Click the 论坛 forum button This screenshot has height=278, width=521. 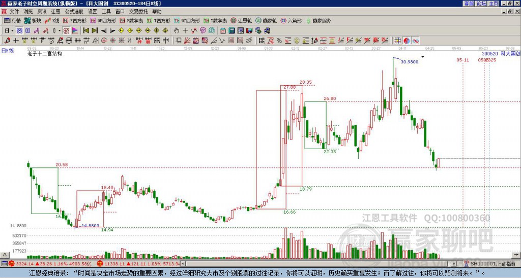481,4
